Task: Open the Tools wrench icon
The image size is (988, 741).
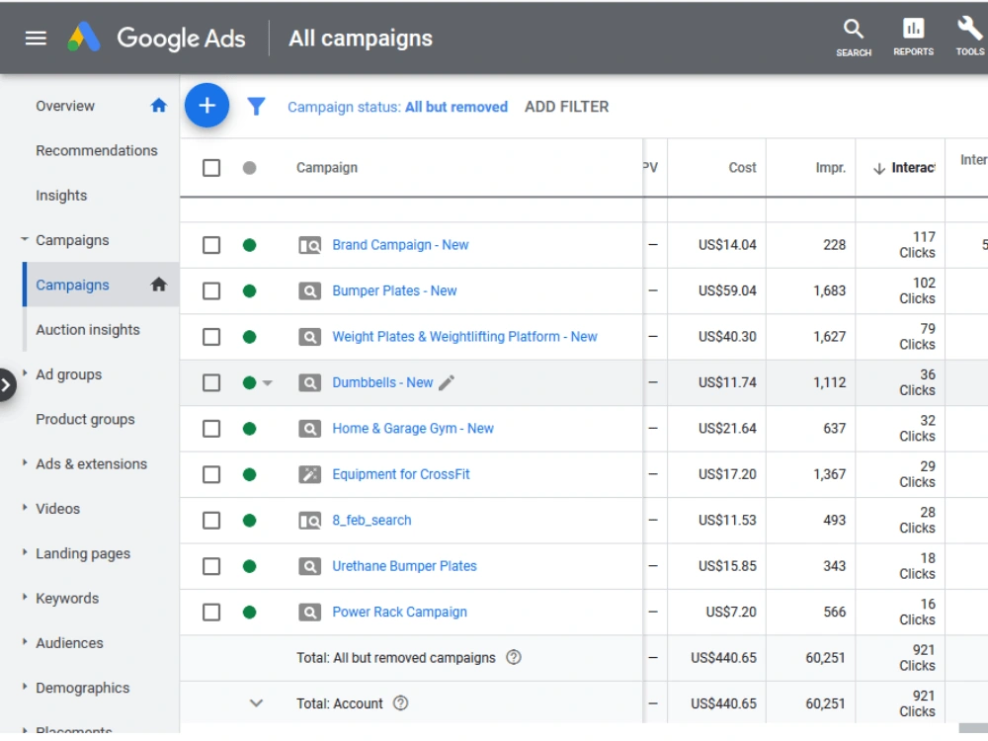Action: tap(969, 29)
